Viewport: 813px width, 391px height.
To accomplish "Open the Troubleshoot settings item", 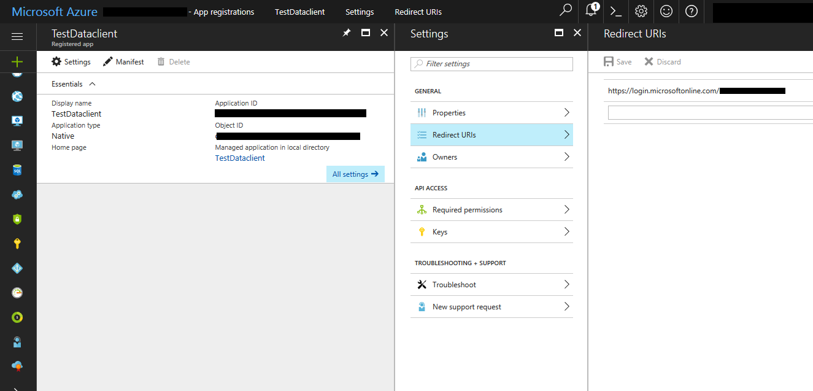I will (491, 284).
